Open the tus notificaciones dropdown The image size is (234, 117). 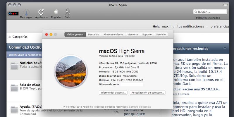[192, 26]
